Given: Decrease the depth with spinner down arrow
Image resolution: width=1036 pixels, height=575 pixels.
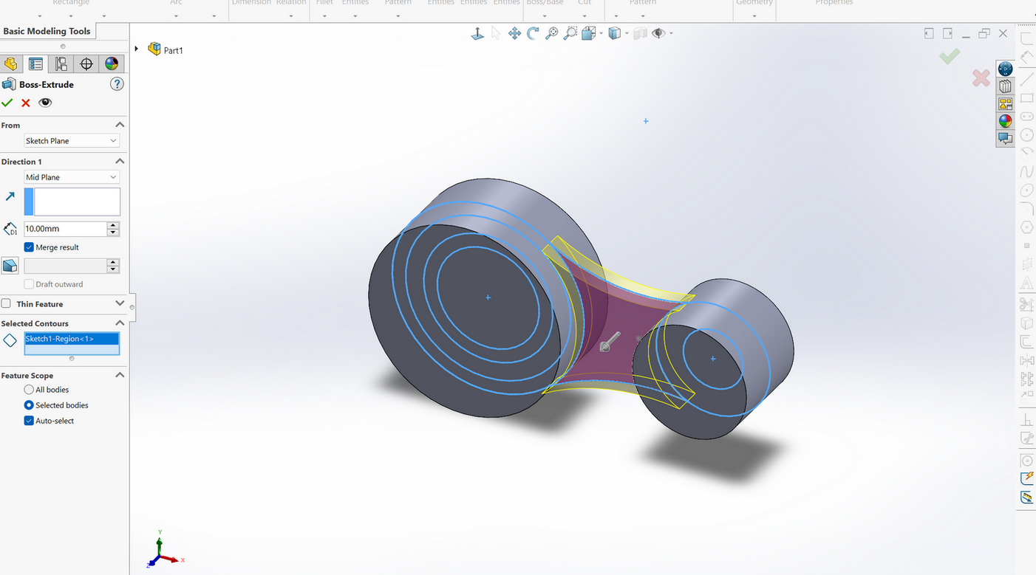Looking at the screenshot, I should (x=113, y=233).
